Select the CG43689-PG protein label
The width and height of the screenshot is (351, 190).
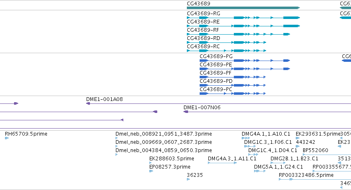pyautogui.click(x=216, y=56)
